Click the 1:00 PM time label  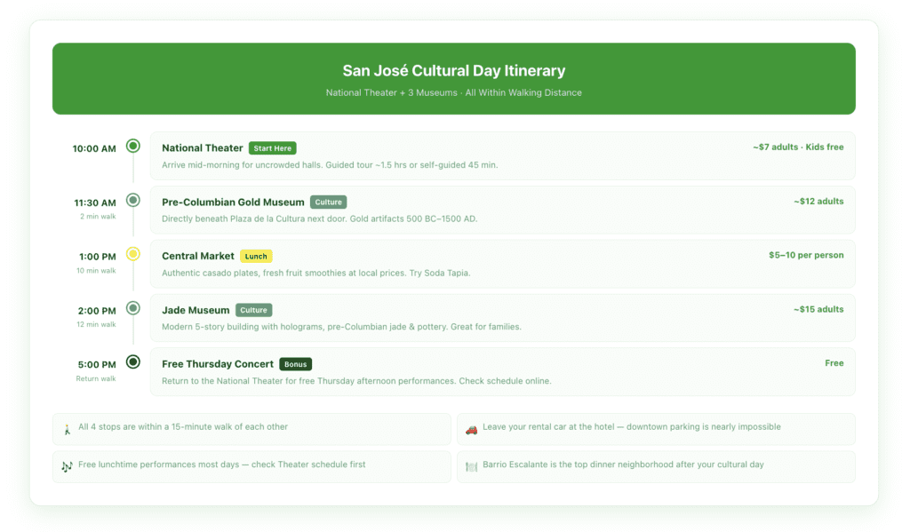[x=98, y=257]
